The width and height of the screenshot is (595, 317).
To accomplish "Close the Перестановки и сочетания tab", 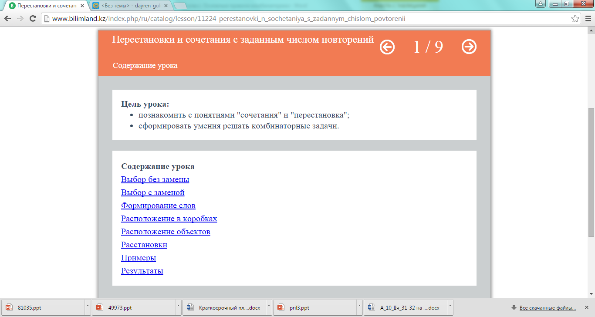I will (82, 6).
